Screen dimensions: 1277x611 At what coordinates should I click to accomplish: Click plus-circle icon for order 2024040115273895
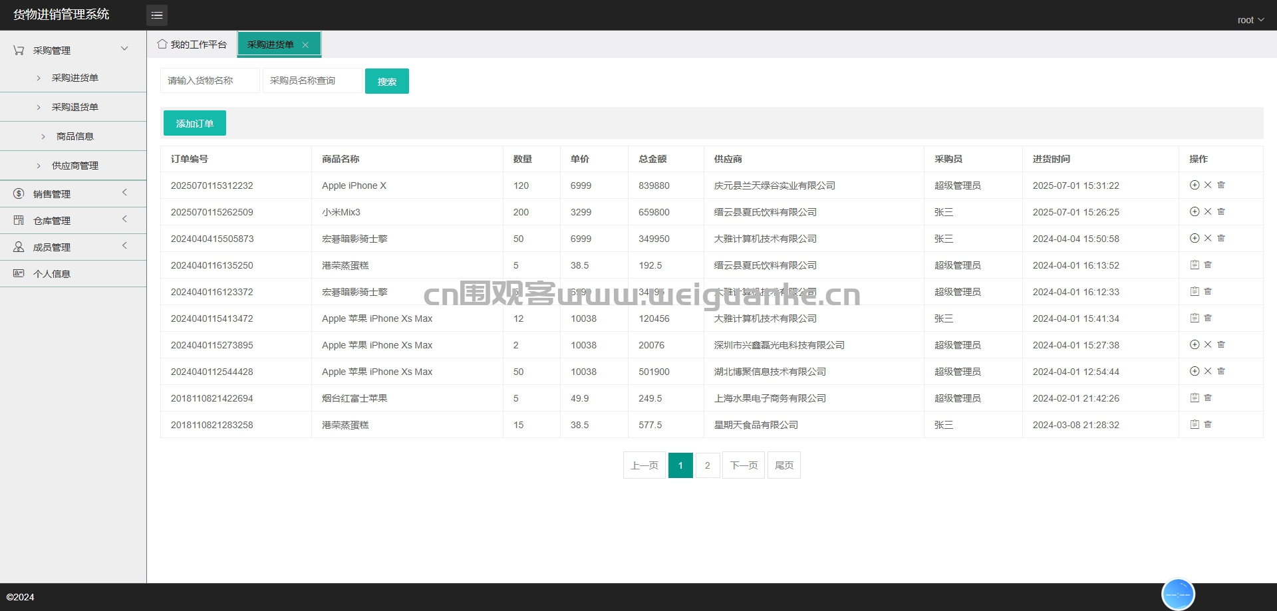1195,345
